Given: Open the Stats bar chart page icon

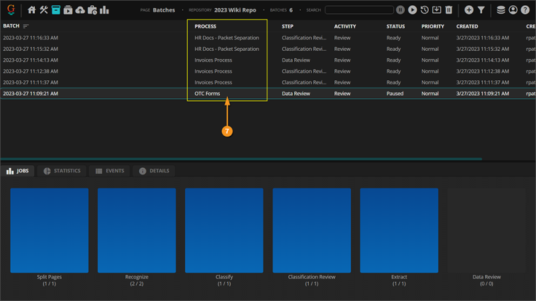Looking at the screenshot, I should coord(105,10).
